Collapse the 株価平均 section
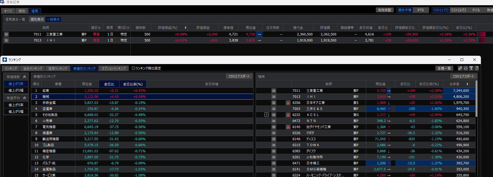This screenshot has height=177, width=493. point(25,98)
